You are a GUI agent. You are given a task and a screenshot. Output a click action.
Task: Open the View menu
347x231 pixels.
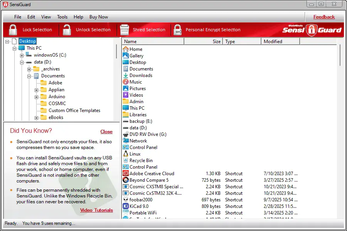click(46, 17)
